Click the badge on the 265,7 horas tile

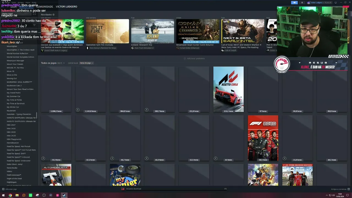(147, 110)
